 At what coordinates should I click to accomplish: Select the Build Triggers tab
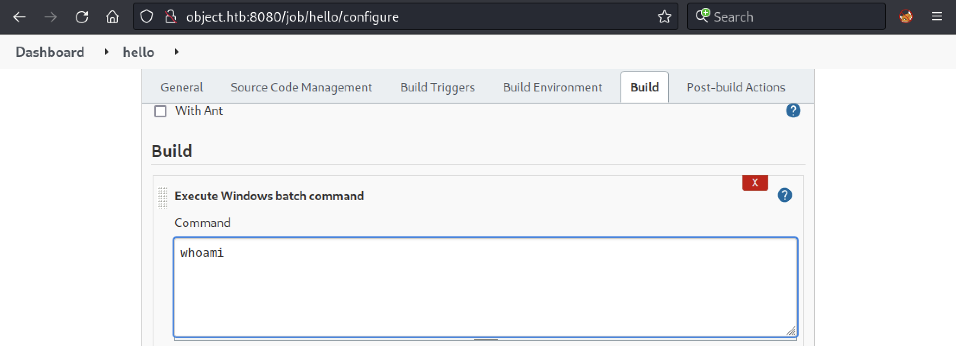click(438, 88)
